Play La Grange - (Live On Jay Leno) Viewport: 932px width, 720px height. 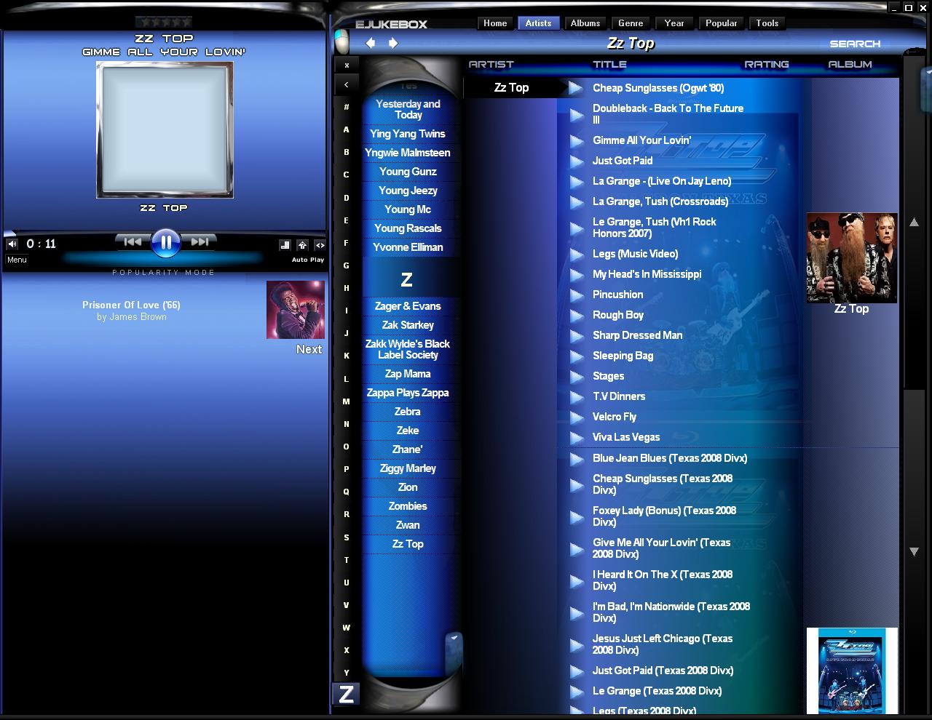click(x=576, y=182)
